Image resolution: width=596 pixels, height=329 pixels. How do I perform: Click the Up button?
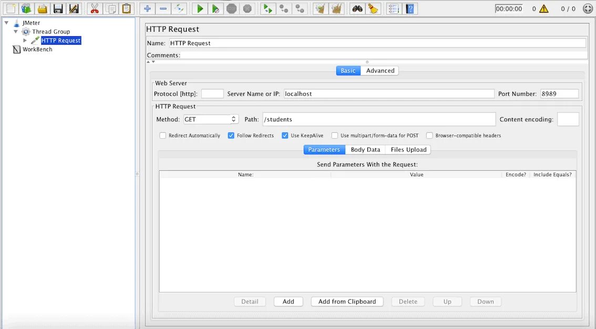tap(447, 302)
